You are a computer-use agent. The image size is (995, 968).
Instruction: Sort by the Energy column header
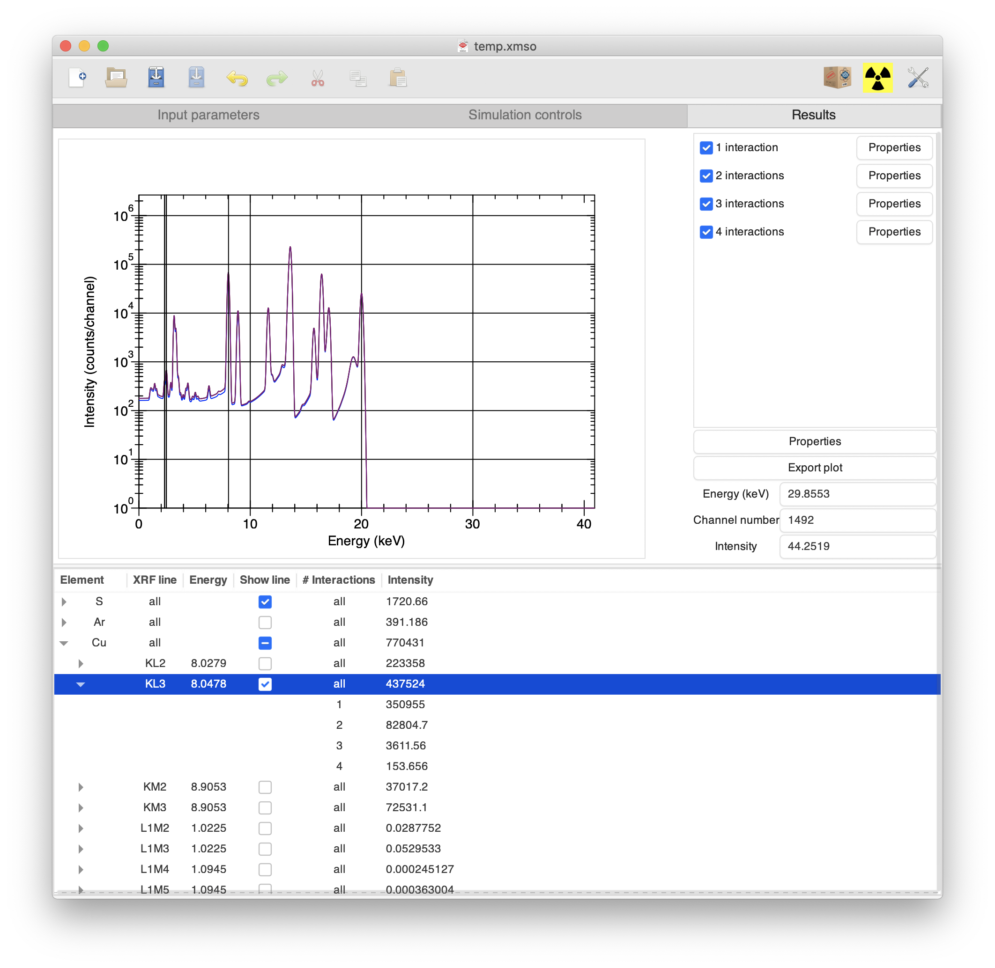click(x=208, y=579)
